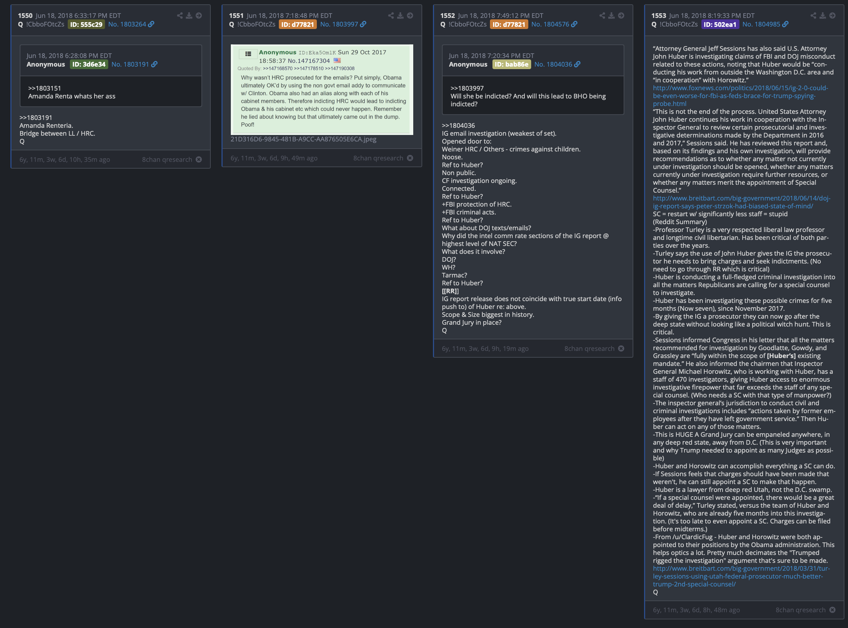
Task: Open breitbart Turley Sessions Utah prosecutor link
Action: (x=741, y=576)
